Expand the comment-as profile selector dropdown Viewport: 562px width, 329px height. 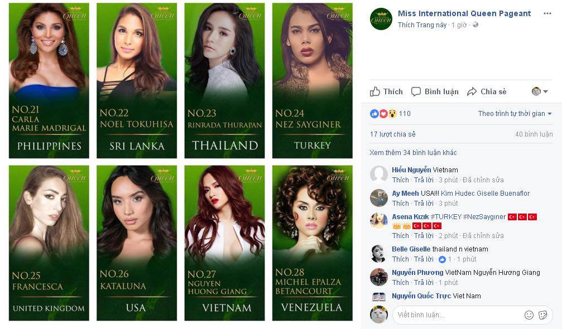[x=540, y=91]
